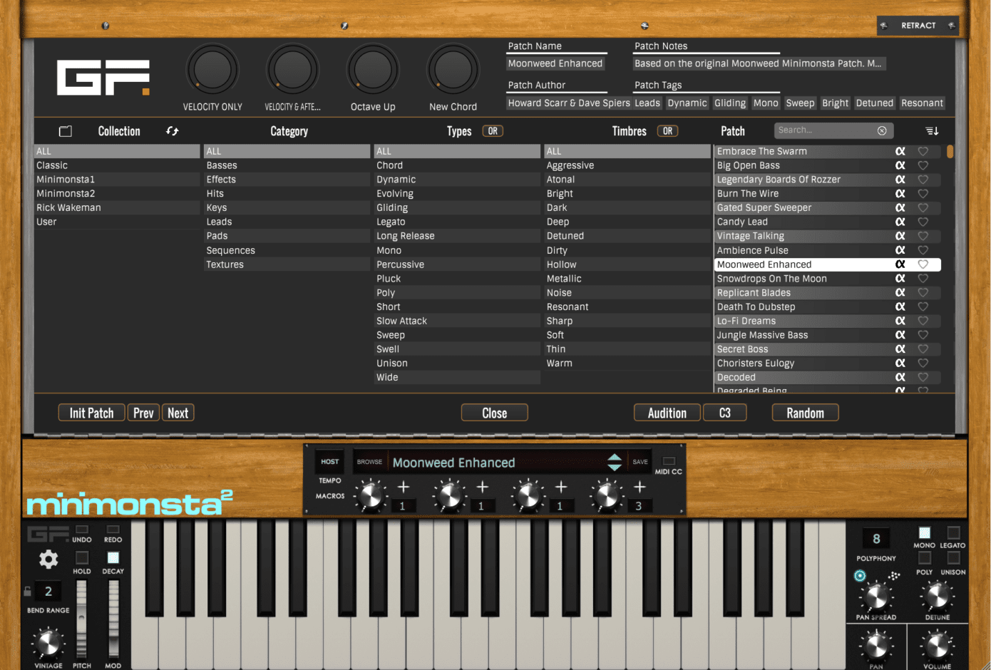Enable the HOLD switch
This screenshot has height=670, width=991.
[x=82, y=557]
